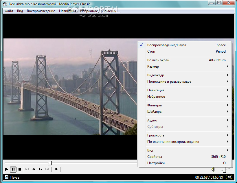The width and height of the screenshot is (237, 183).
Task: Toggle the checked Воспроизведение/Пауза menu entry
Action: pos(166,45)
